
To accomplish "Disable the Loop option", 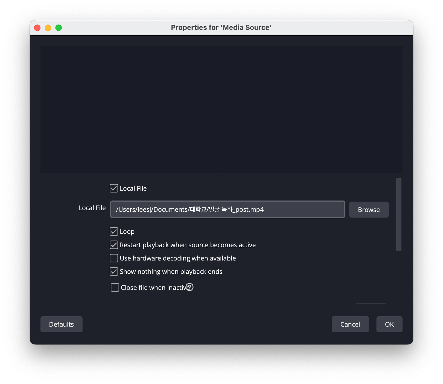I will click(x=114, y=232).
